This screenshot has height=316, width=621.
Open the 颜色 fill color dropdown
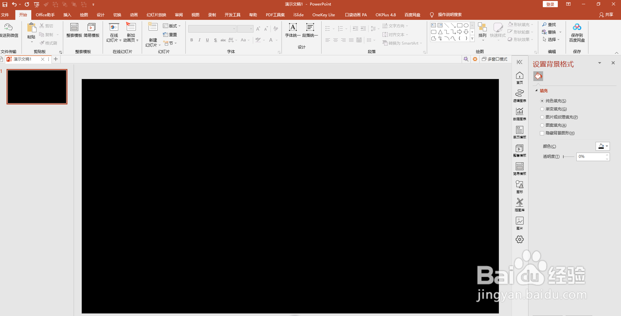coord(603,146)
